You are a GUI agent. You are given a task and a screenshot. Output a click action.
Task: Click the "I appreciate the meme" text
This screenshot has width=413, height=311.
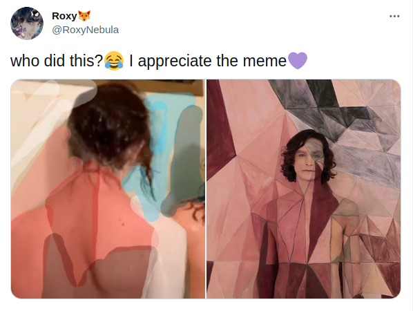(208, 61)
